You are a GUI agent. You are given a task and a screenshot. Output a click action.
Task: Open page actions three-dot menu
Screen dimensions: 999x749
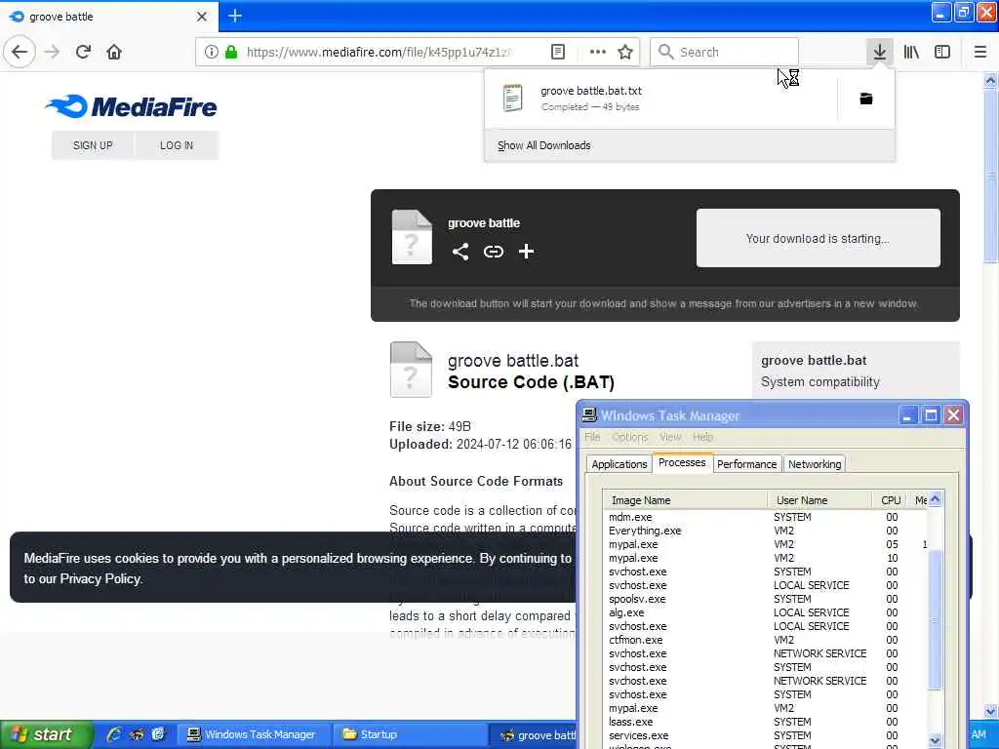pos(598,52)
